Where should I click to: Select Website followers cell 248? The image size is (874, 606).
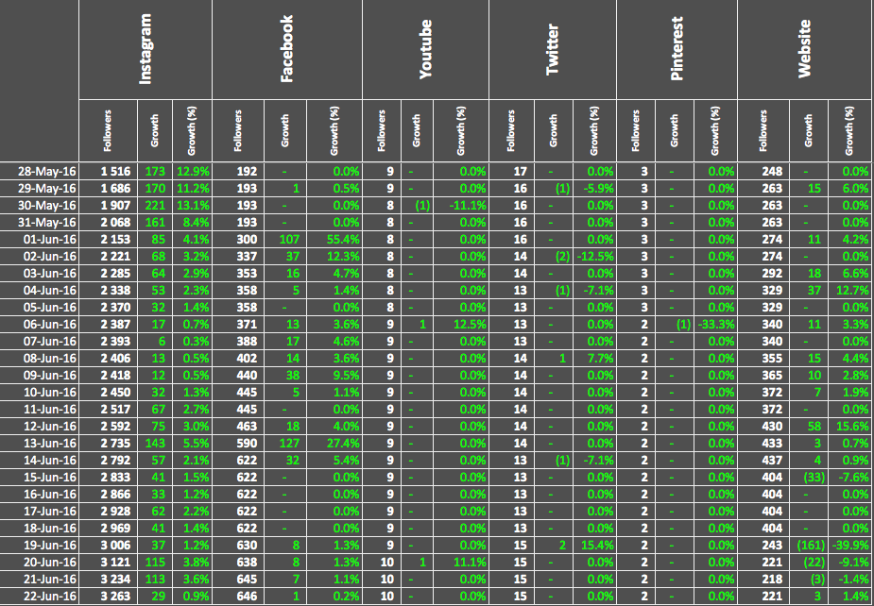763,171
